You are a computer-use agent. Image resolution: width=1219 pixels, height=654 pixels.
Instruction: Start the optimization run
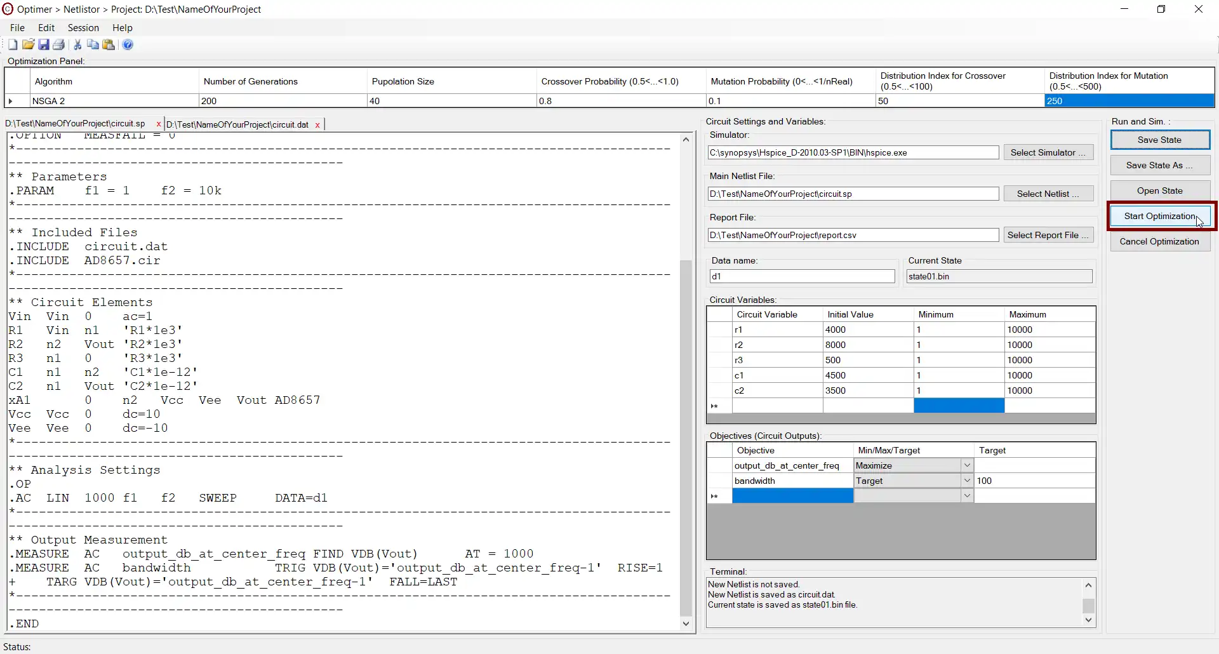(1159, 216)
